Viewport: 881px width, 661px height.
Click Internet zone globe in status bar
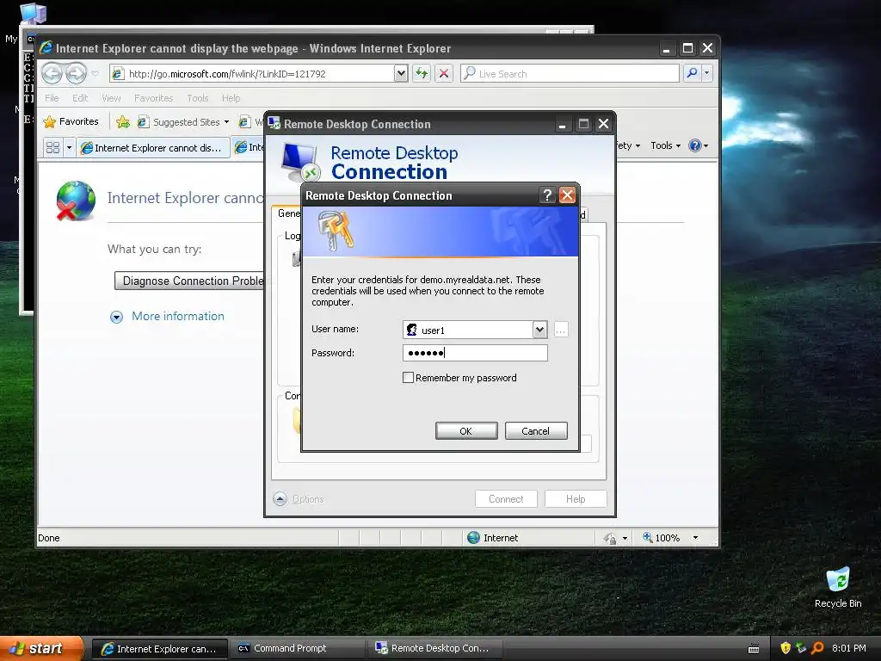(474, 537)
